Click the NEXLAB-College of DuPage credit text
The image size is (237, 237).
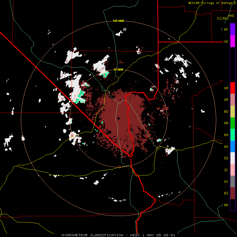click(211, 3)
